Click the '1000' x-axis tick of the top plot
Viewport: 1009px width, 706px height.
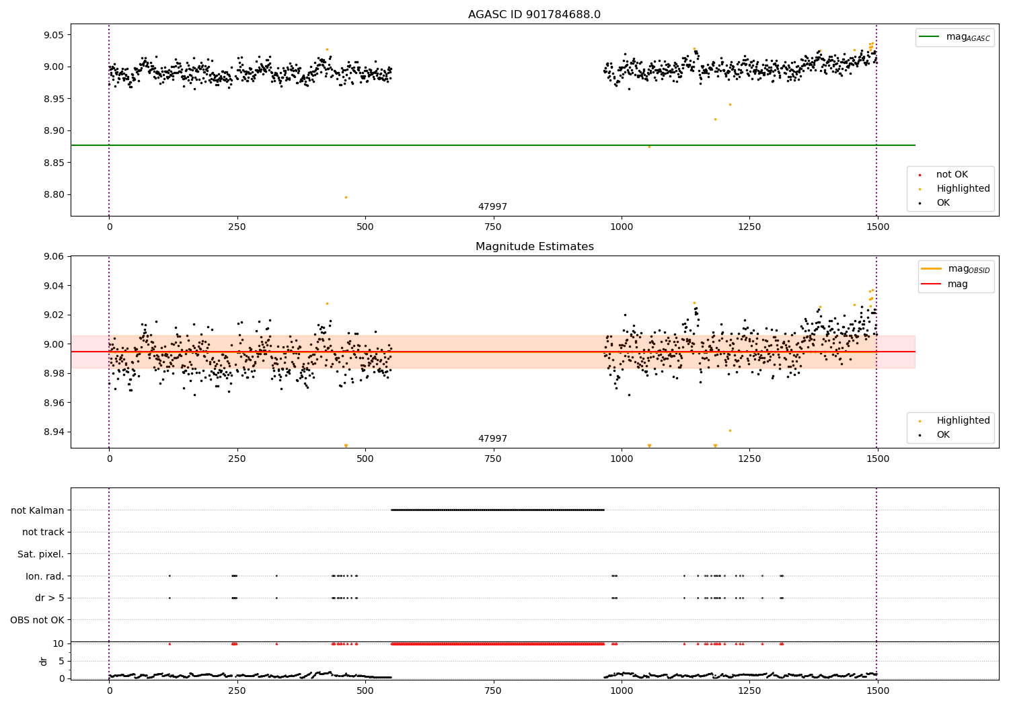tap(622, 227)
